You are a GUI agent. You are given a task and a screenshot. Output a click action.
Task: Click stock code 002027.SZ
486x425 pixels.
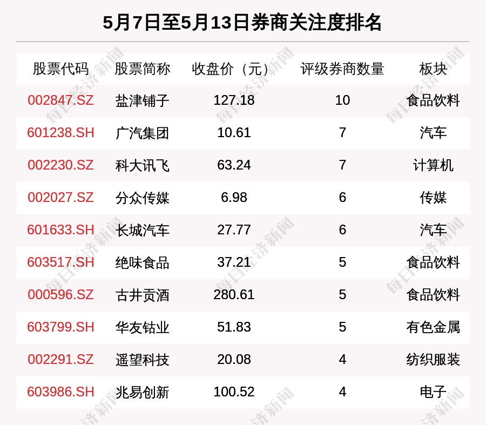pos(60,198)
